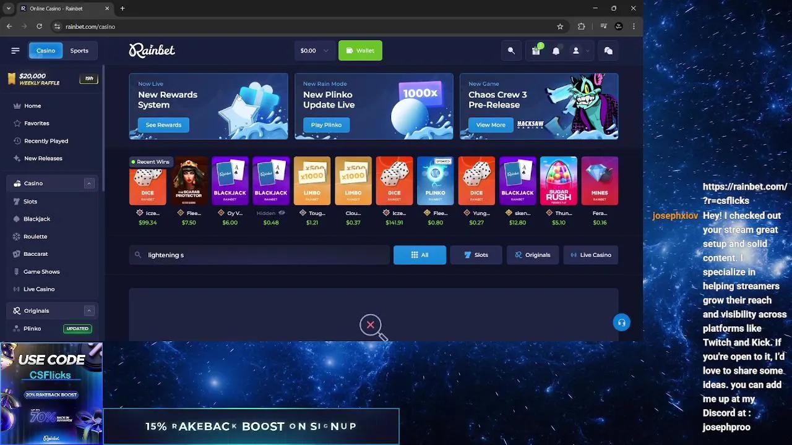Toggle the Hidden username eye icon
Screen dimensions: 792x445
pyautogui.click(x=282, y=213)
